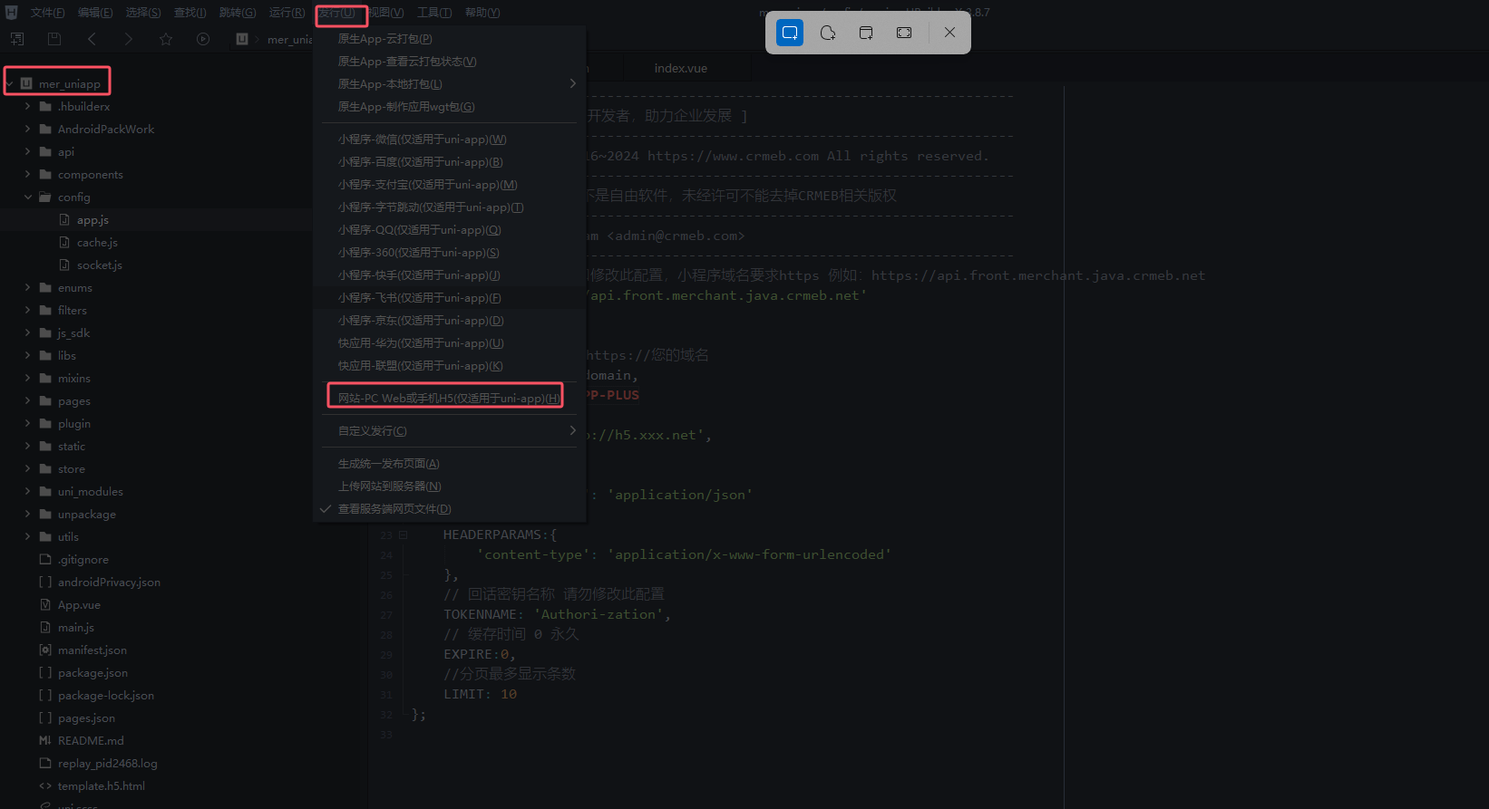Click the HBuilderX logo icon
This screenshot has width=1489, height=809.
[12, 12]
